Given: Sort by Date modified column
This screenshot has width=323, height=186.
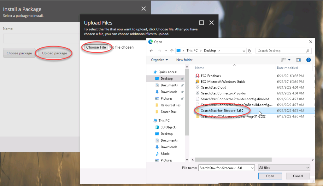Looking at the screenshot, I should tap(287, 68).
